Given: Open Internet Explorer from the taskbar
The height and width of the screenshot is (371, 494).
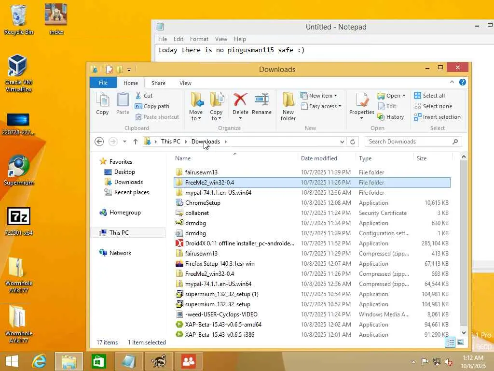Looking at the screenshot, I should [x=39, y=361].
